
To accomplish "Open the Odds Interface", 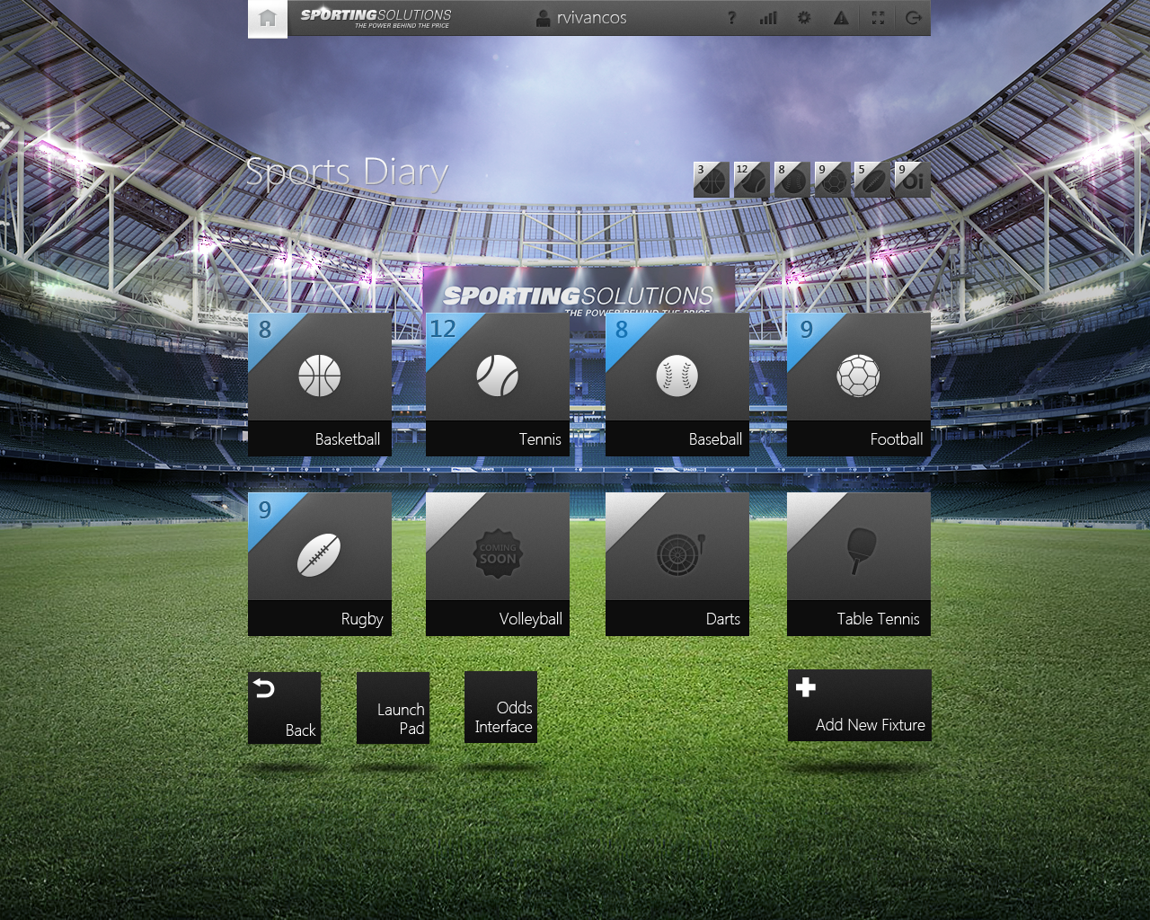I will 500,707.
